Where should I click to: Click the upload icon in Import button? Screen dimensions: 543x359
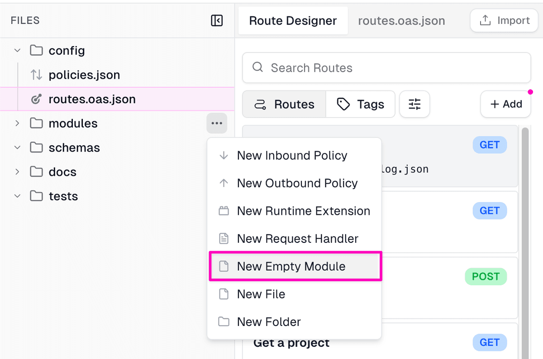tap(485, 21)
